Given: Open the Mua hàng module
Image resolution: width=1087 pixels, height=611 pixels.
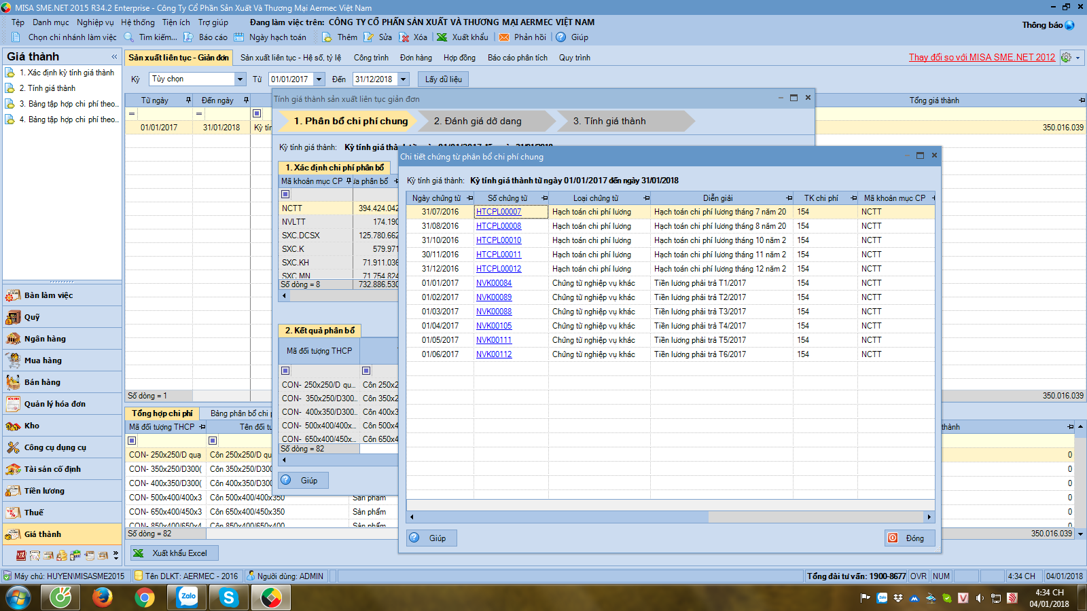Looking at the screenshot, I should coord(62,360).
